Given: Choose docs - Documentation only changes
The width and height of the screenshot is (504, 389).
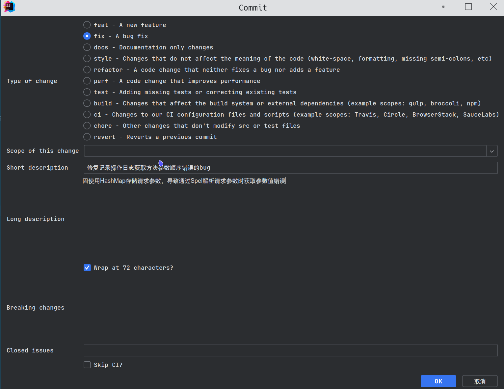Looking at the screenshot, I should click(x=87, y=47).
